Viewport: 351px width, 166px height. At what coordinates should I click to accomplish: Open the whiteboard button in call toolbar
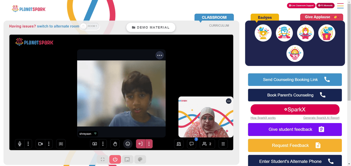point(179,144)
